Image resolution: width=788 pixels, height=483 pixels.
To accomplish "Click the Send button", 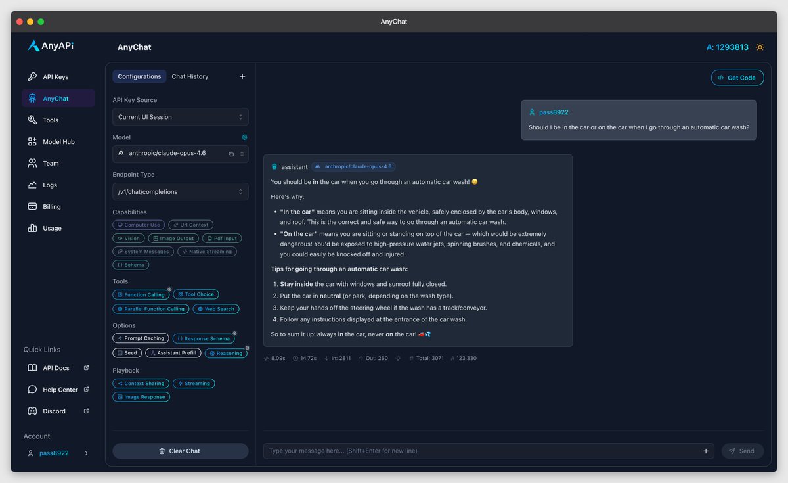I will click(x=743, y=451).
